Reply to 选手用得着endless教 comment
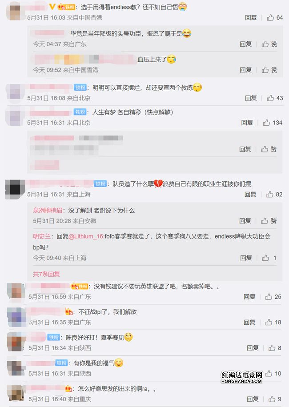This screenshot has height=407, width=289. tap(251, 18)
